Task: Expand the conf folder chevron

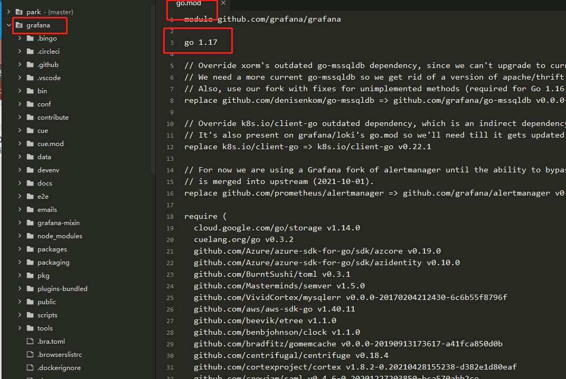Action: pyautogui.click(x=20, y=104)
